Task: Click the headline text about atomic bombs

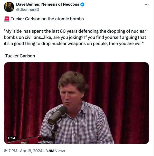Action: pos(47,19)
